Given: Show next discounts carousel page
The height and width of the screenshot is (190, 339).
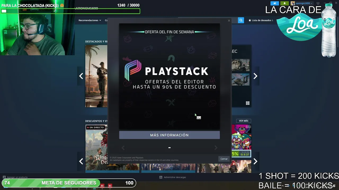Looking at the screenshot, I should (255, 161).
